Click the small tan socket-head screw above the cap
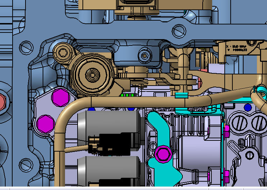The height and width of the screenshot is (190, 267). tap(63, 52)
